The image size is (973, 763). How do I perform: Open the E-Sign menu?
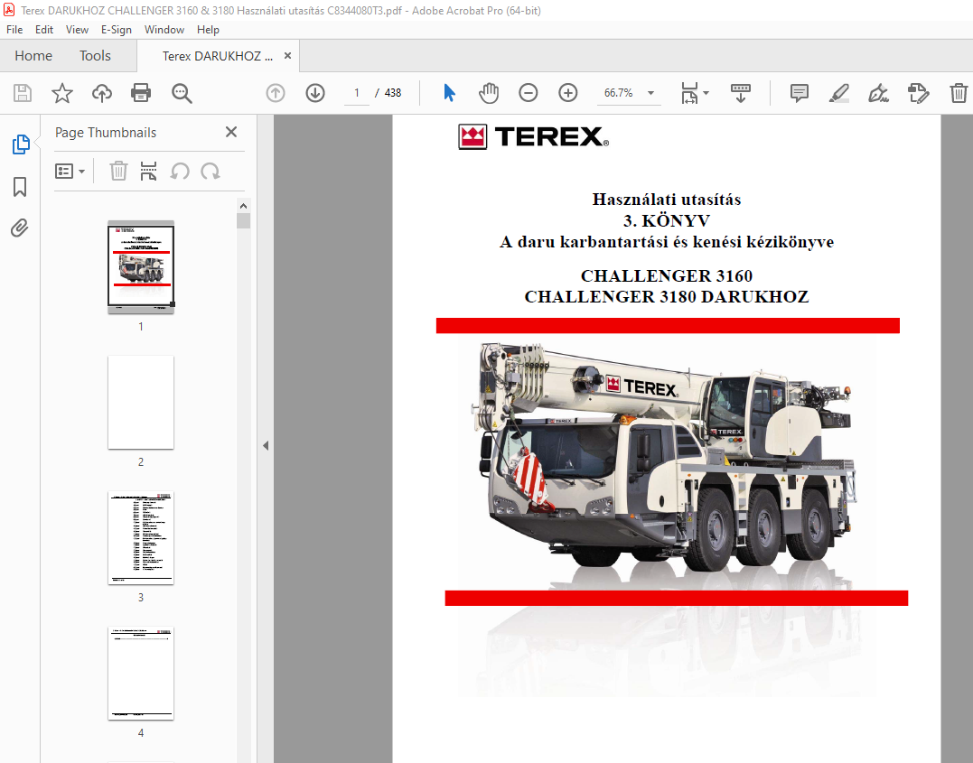[x=117, y=29]
